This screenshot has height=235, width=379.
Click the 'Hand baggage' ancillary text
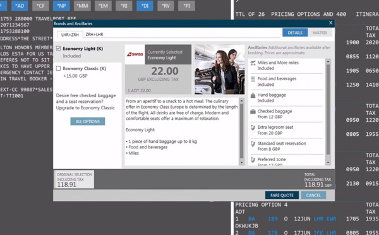[272, 95]
